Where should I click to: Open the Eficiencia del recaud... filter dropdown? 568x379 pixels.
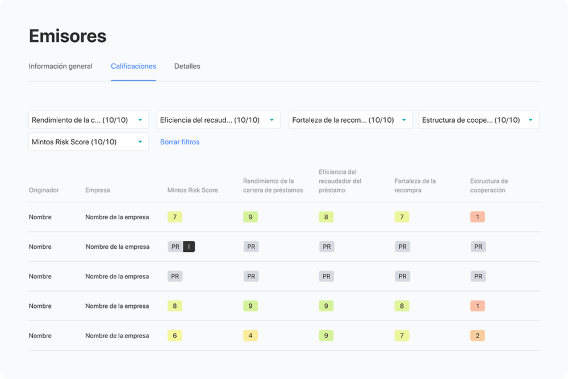tap(218, 120)
